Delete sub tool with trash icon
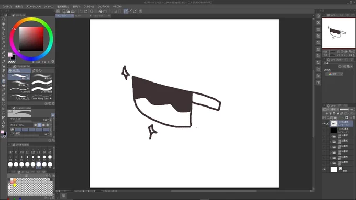 [x=53, y=103]
